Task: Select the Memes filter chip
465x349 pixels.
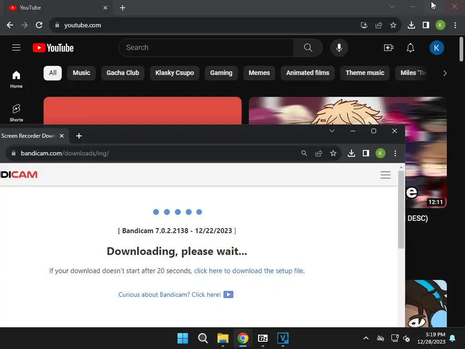Action: coord(259,73)
